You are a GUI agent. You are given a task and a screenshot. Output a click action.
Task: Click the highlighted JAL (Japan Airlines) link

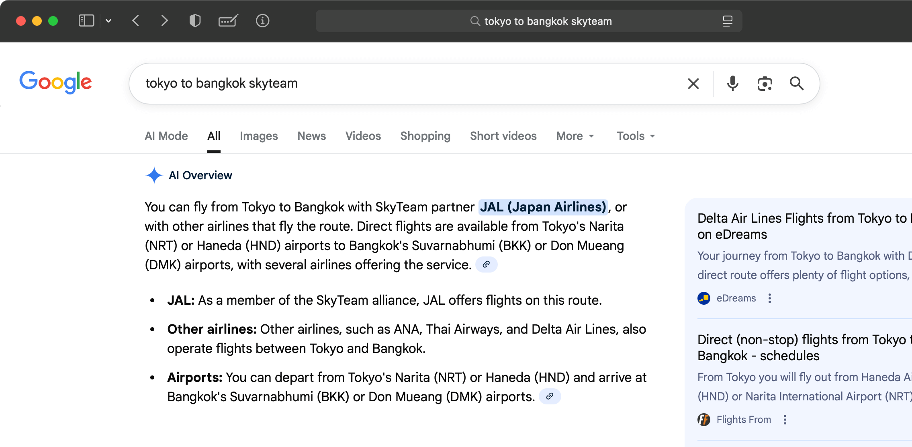pyautogui.click(x=543, y=207)
